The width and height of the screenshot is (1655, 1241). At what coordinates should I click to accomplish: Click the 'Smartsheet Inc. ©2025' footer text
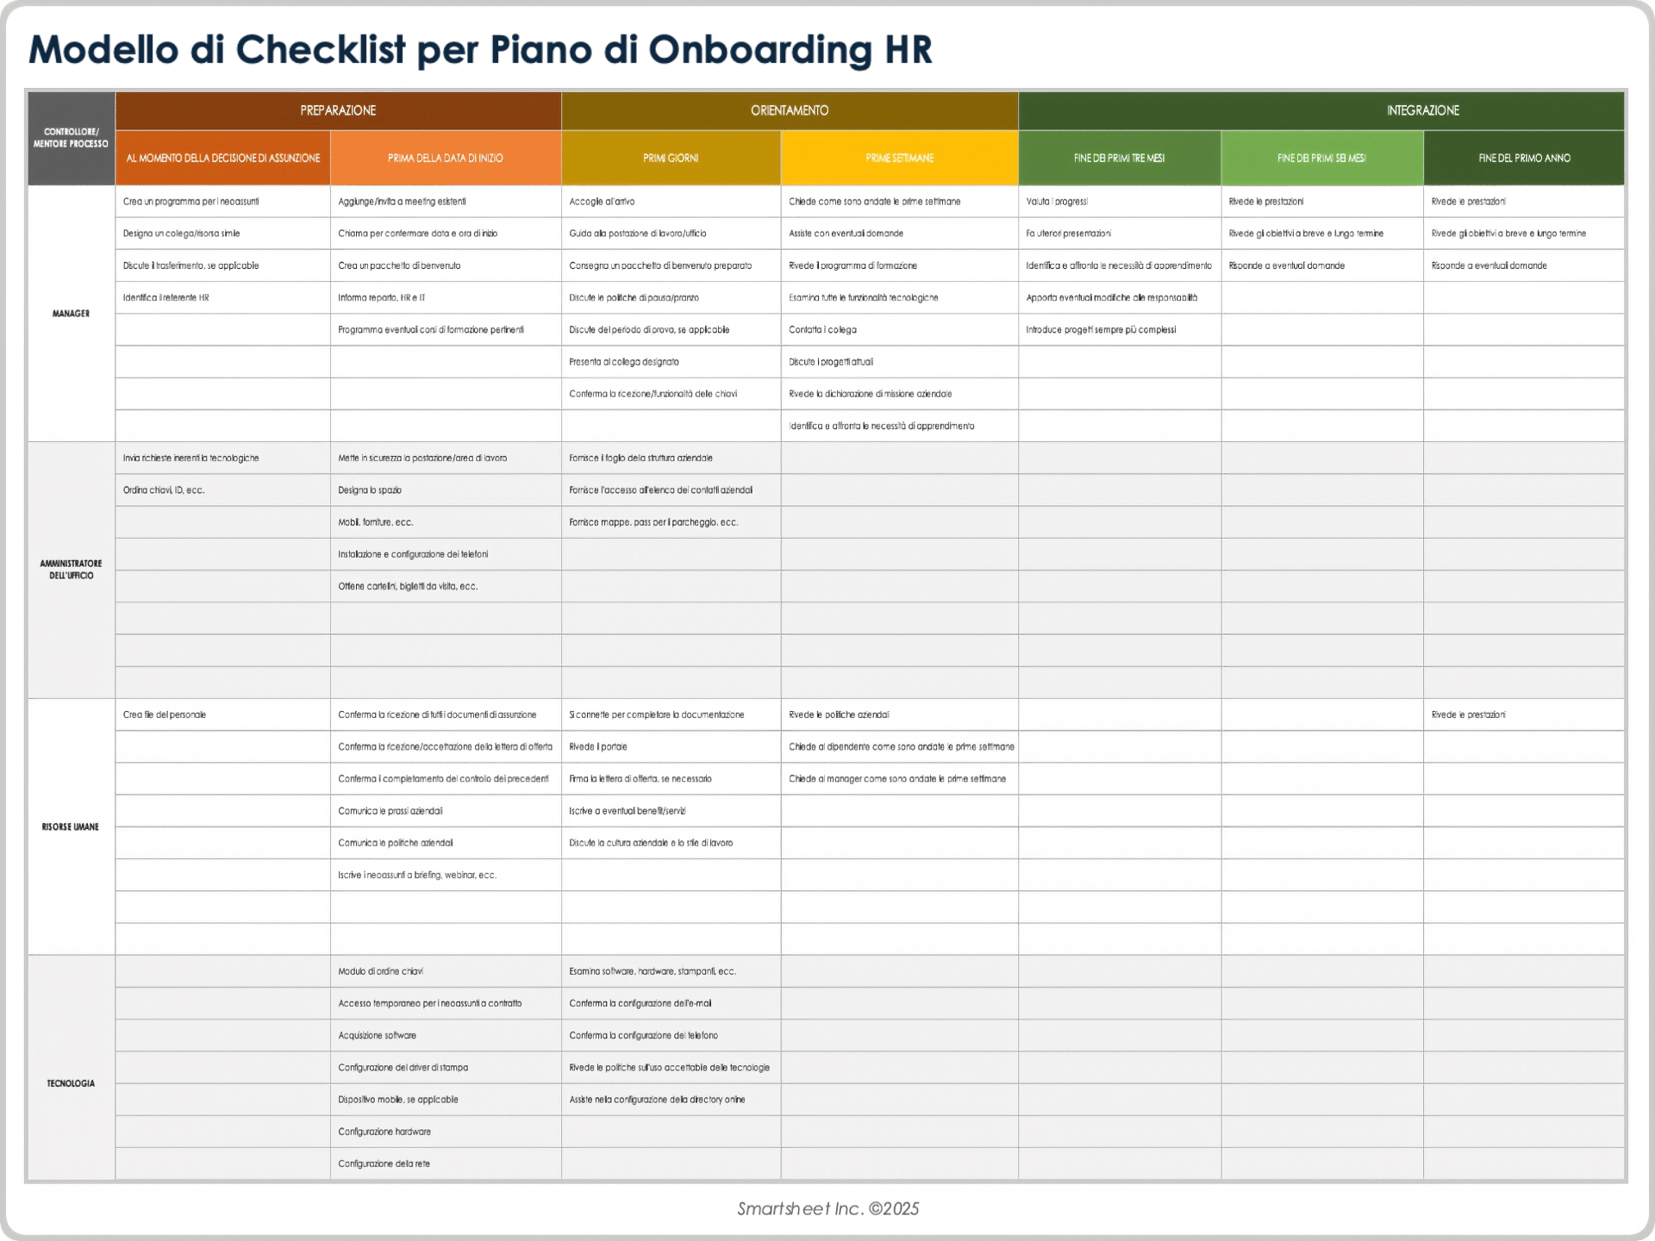(x=828, y=1208)
